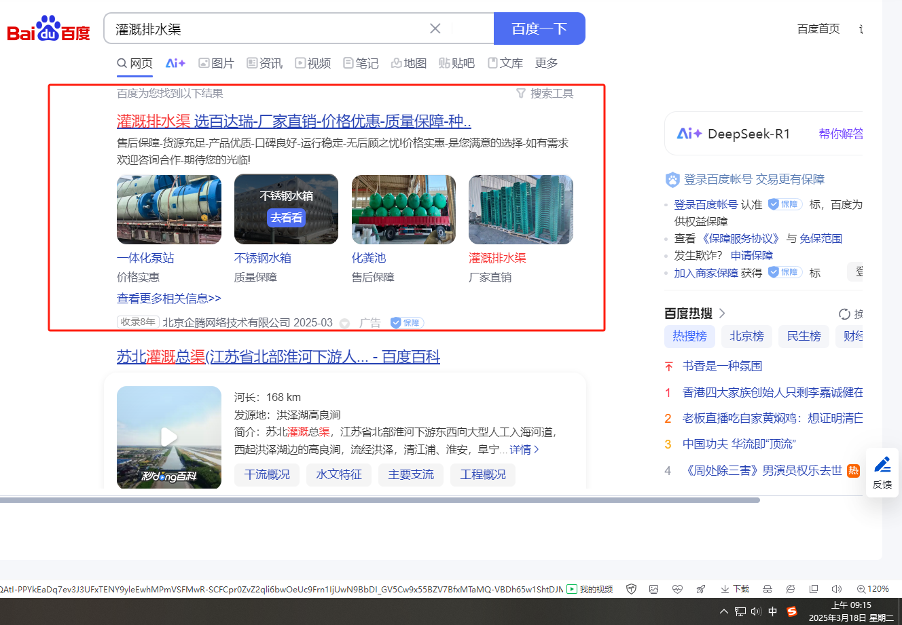Click the Baidu logo
The image size is (902, 625).
point(48,30)
